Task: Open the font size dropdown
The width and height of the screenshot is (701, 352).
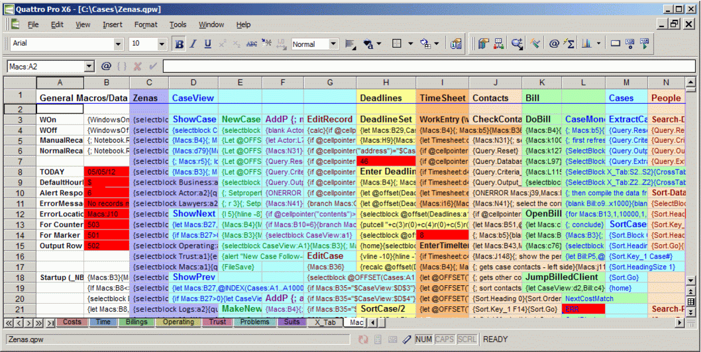Action: tap(163, 44)
